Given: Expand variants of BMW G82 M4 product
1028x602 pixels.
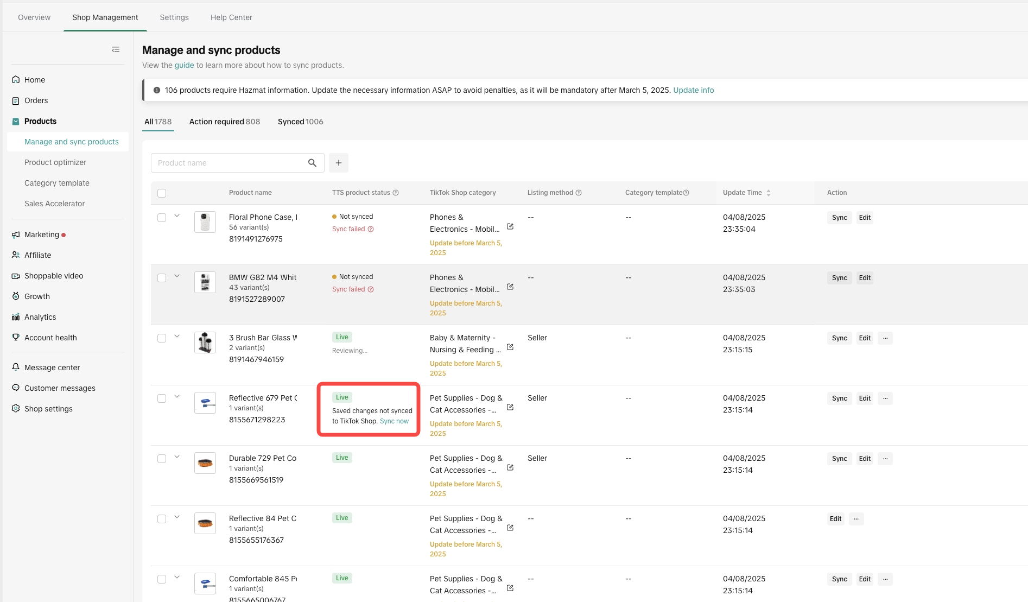Looking at the screenshot, I should [x=177, y=276].
